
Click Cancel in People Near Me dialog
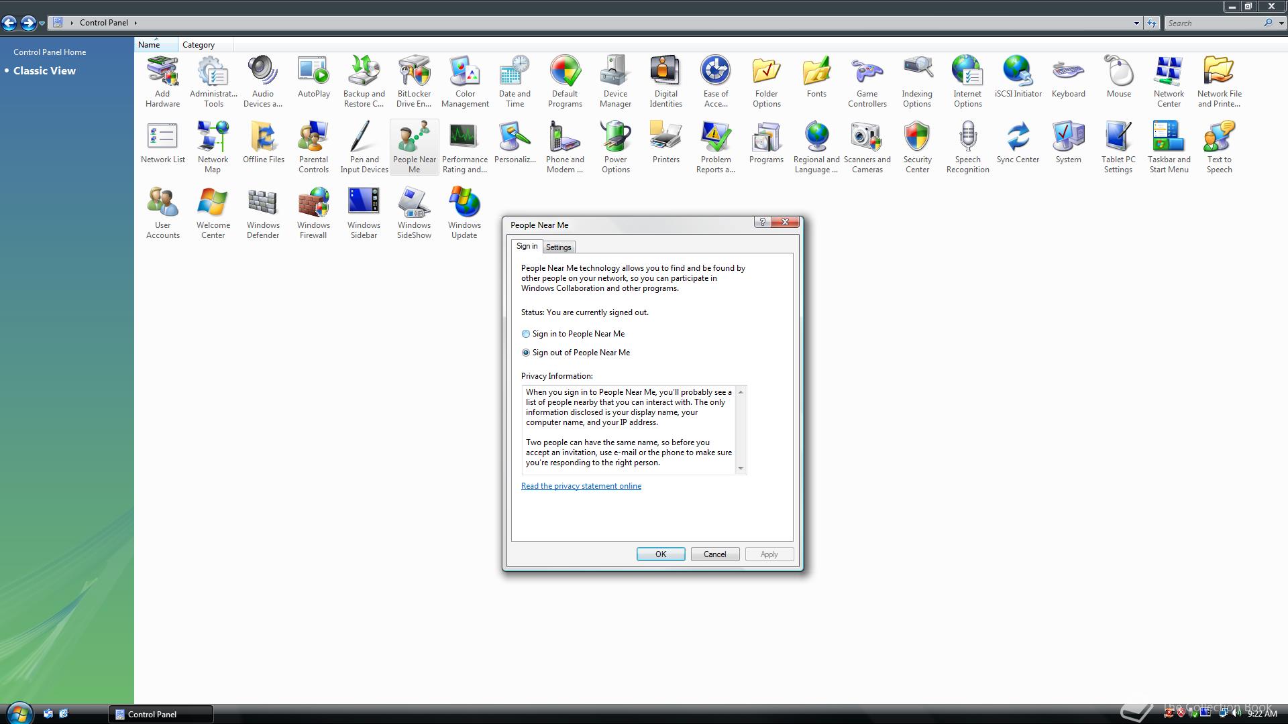(714, 554)
